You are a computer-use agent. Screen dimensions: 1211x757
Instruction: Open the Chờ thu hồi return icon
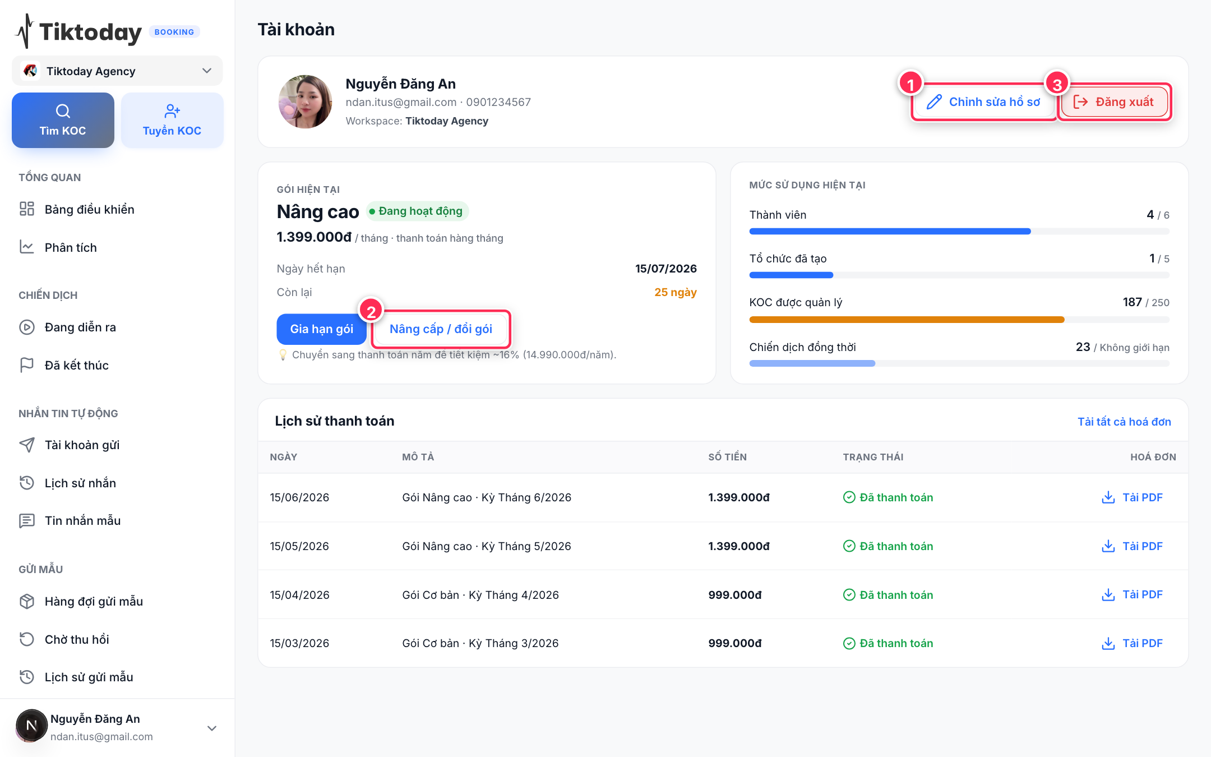click(x=27, y=639)
